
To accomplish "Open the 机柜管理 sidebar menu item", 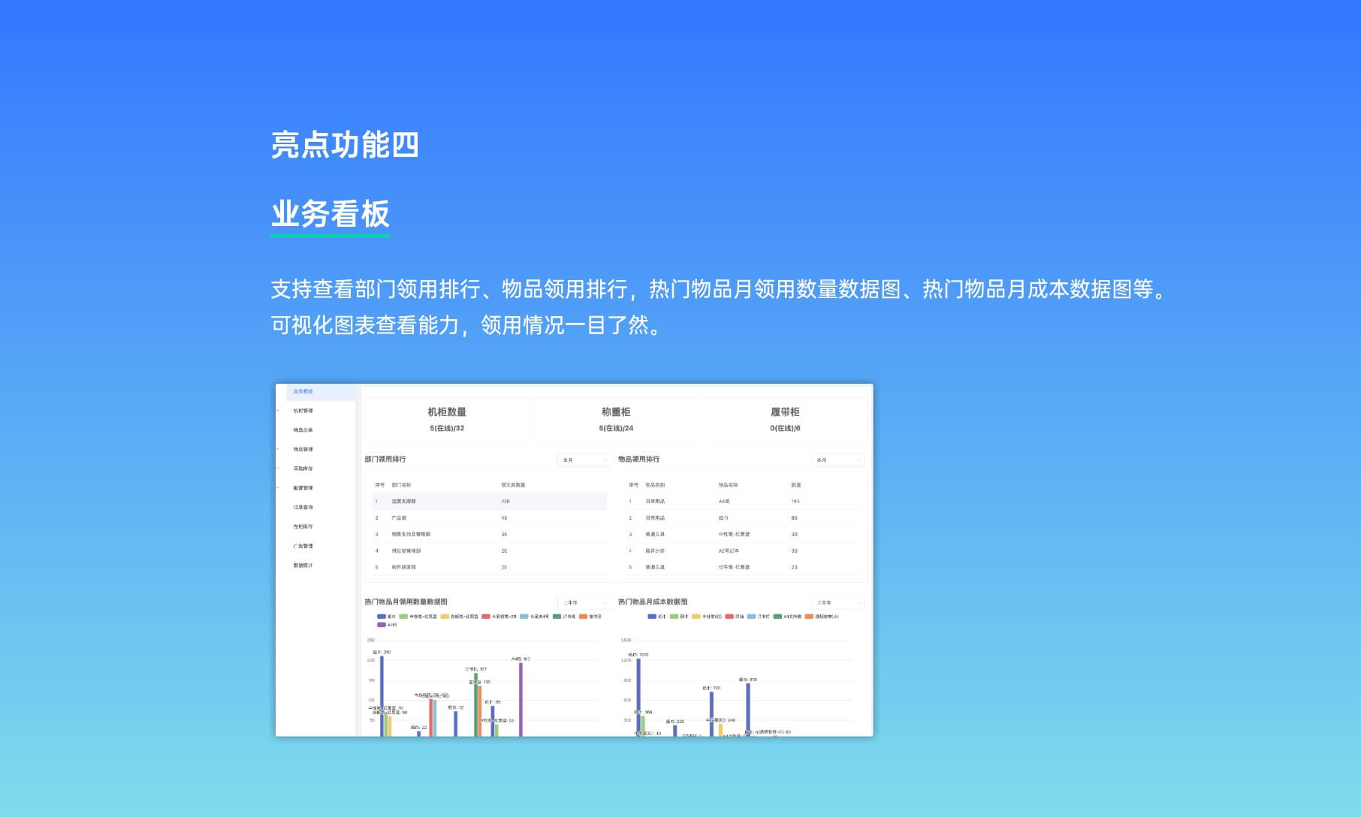I will (x=303, y=411).
